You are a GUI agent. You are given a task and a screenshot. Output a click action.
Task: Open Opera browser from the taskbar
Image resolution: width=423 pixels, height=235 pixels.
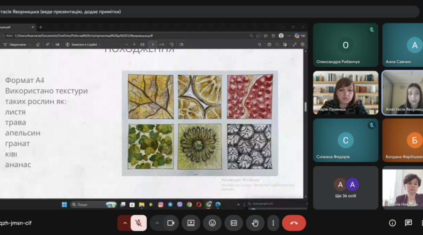199,204
